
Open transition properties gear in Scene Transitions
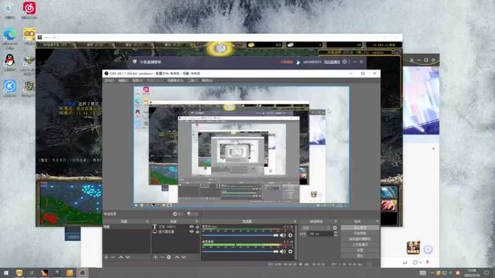(335, 227)
